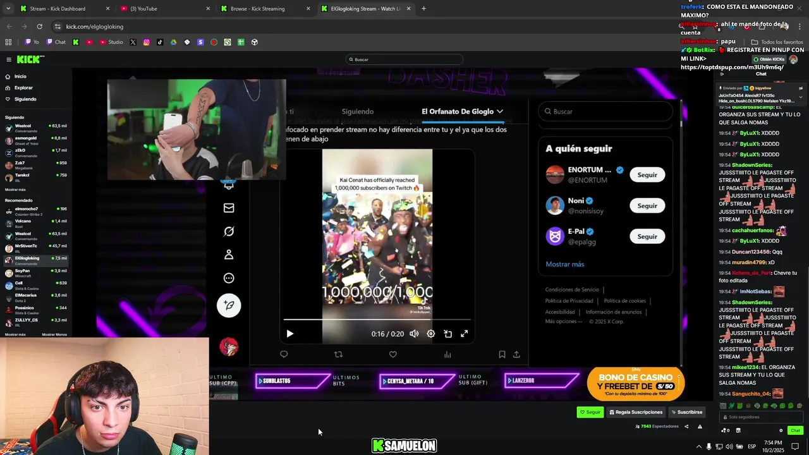Open YouTube Studio bookmark
809x455 pixels.
[111, 42]
